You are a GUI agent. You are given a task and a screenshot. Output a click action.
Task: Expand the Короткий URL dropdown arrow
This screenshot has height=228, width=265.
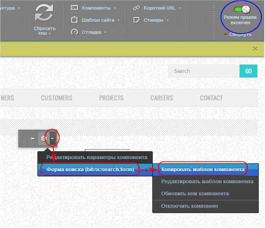point(180,8)
